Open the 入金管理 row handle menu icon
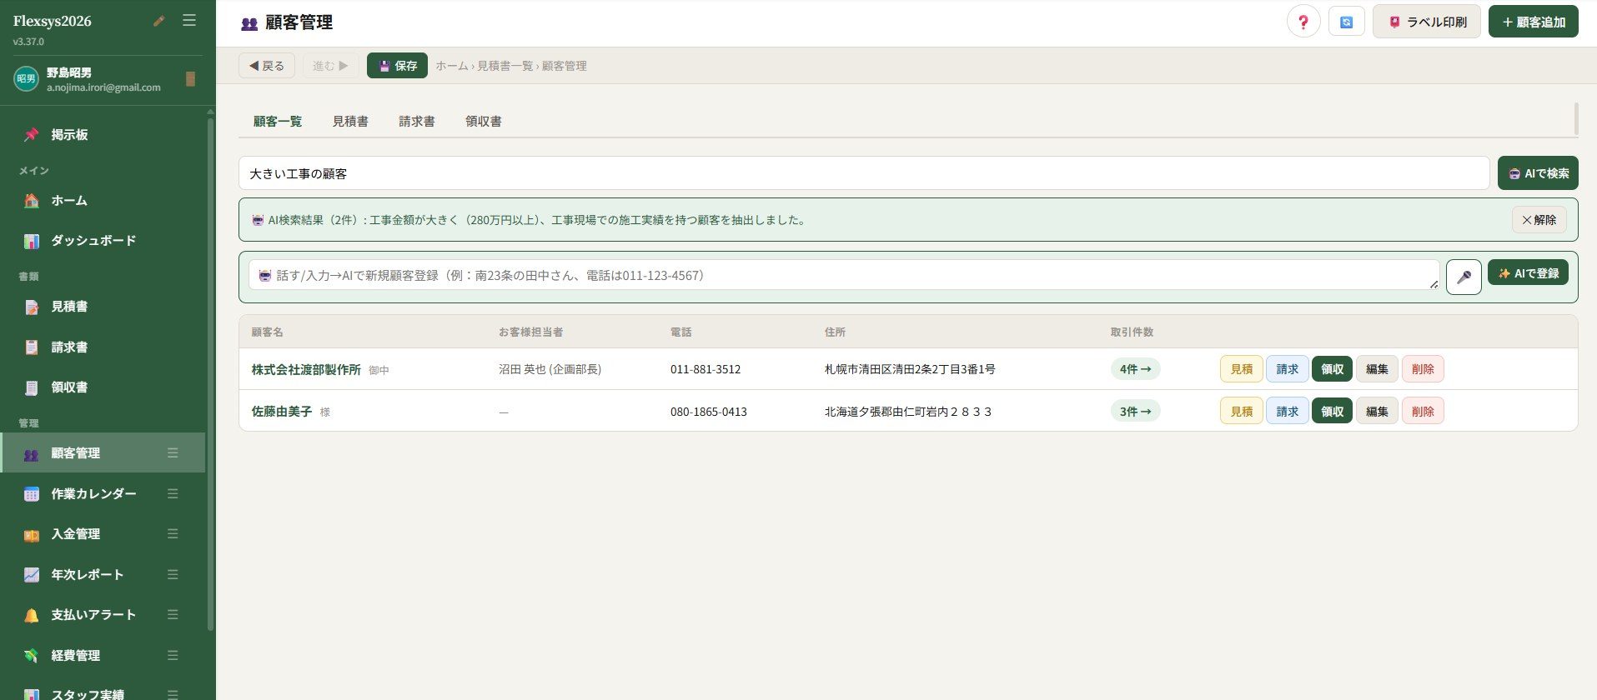The image size is (1597, 700). click(x=173, y=533)
